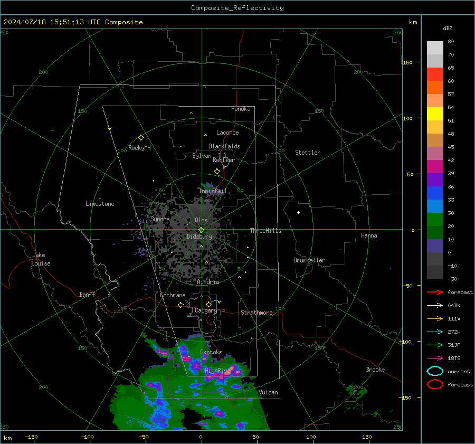
Task: Click the Sylvan label on the map
Action: coord(202,156)
